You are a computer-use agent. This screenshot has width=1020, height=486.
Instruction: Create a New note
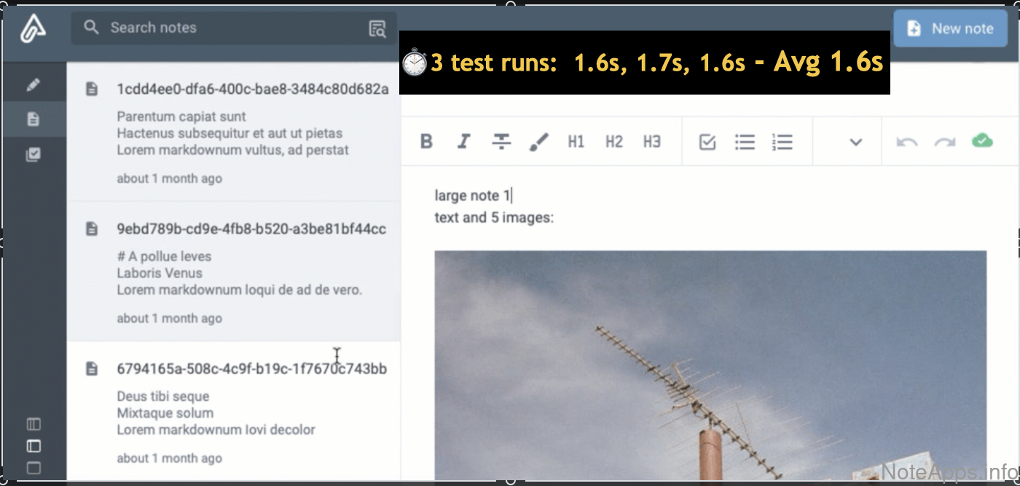click(x=950, y=28)
